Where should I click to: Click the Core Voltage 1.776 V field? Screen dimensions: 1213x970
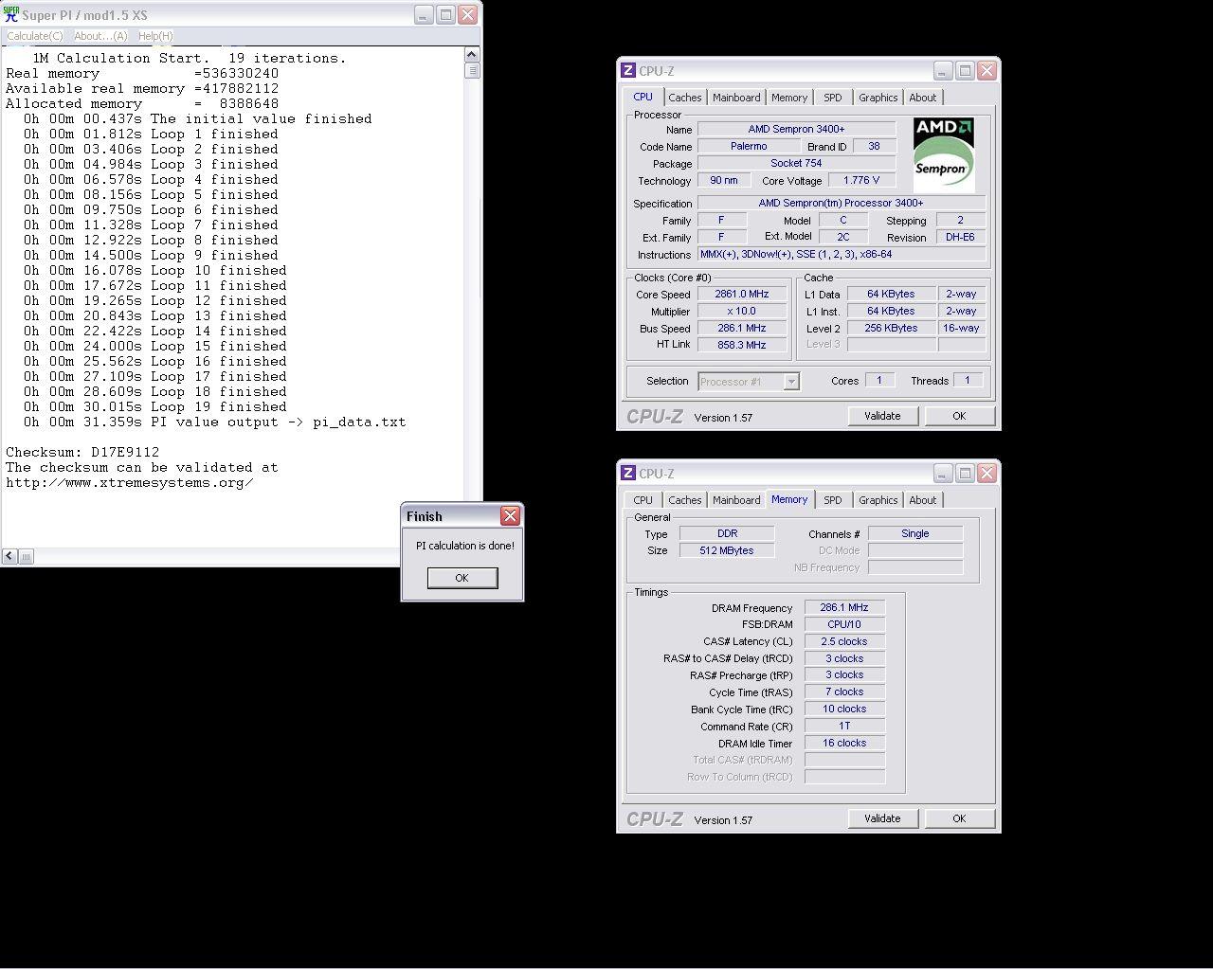point(861,180)
